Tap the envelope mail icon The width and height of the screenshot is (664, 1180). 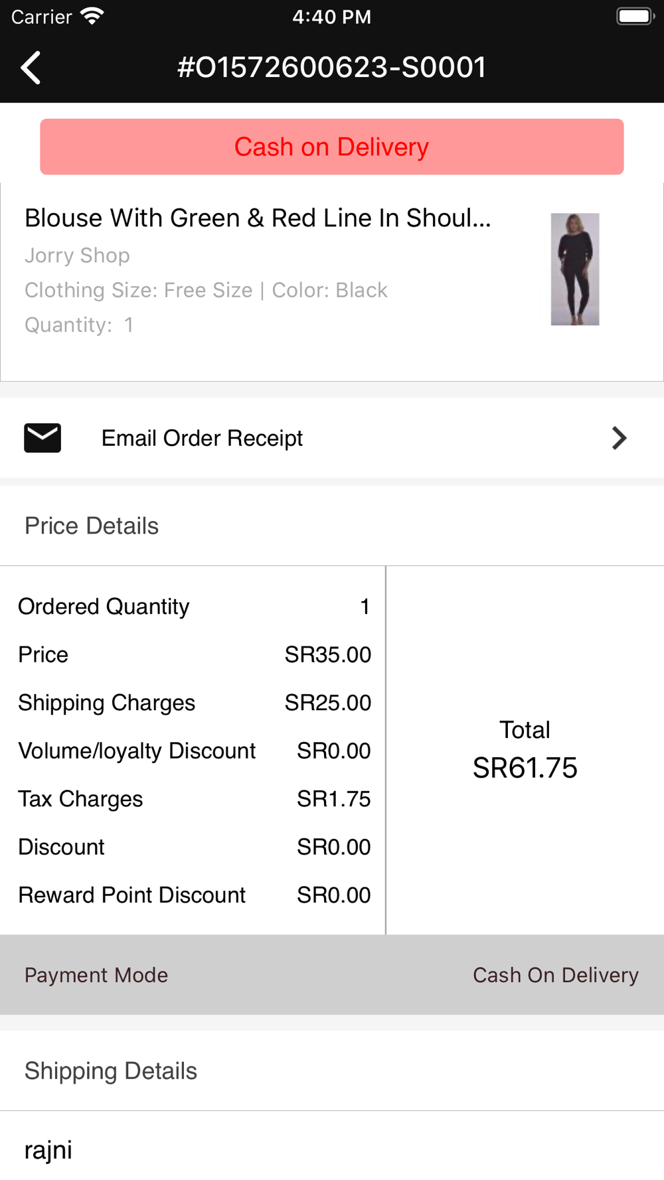click(42, 438)
